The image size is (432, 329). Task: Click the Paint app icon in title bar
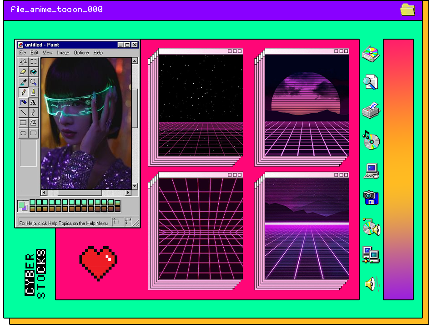click(20, 45)
